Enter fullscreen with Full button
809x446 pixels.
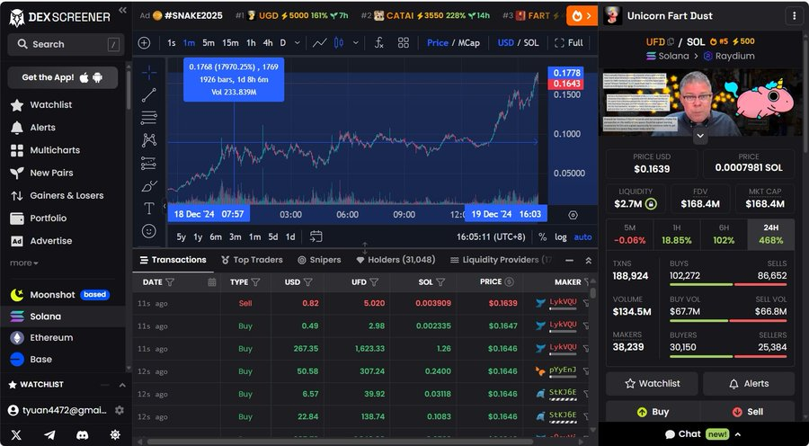click(569, 43)
